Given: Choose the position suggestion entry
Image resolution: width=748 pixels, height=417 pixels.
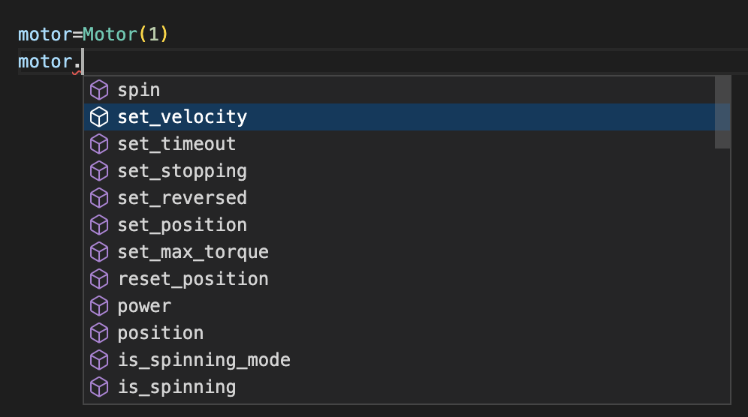Looking at the screenshot, I should [160, 333].
